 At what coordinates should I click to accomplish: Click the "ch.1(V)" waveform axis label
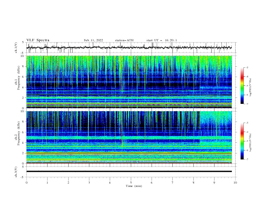click(x=16, y=48)
